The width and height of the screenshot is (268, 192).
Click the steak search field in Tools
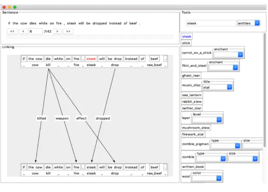(211, 23)
